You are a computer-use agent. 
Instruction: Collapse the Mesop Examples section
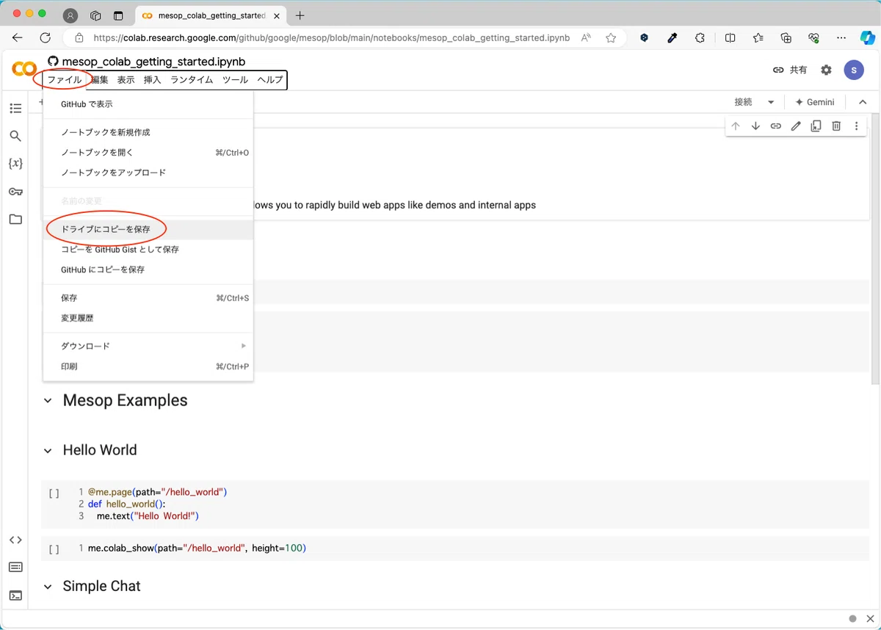(48, 401)
